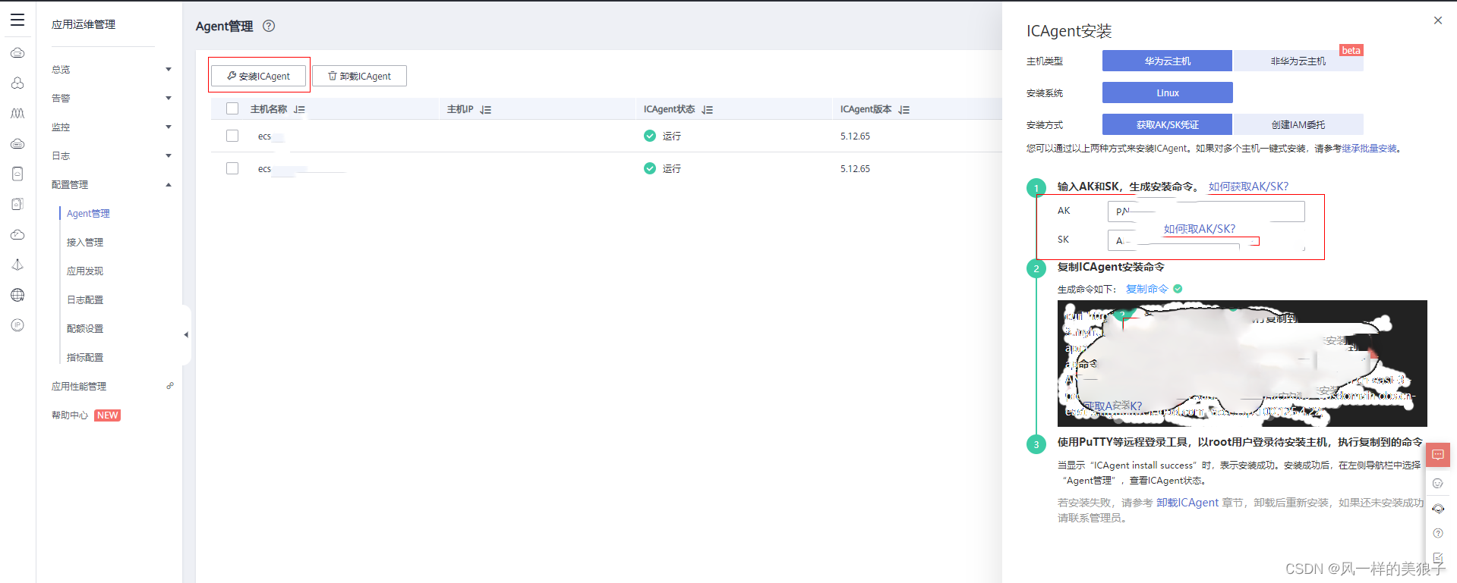
Task: Tick the select-all checkbox in table header
Action: 232,108
